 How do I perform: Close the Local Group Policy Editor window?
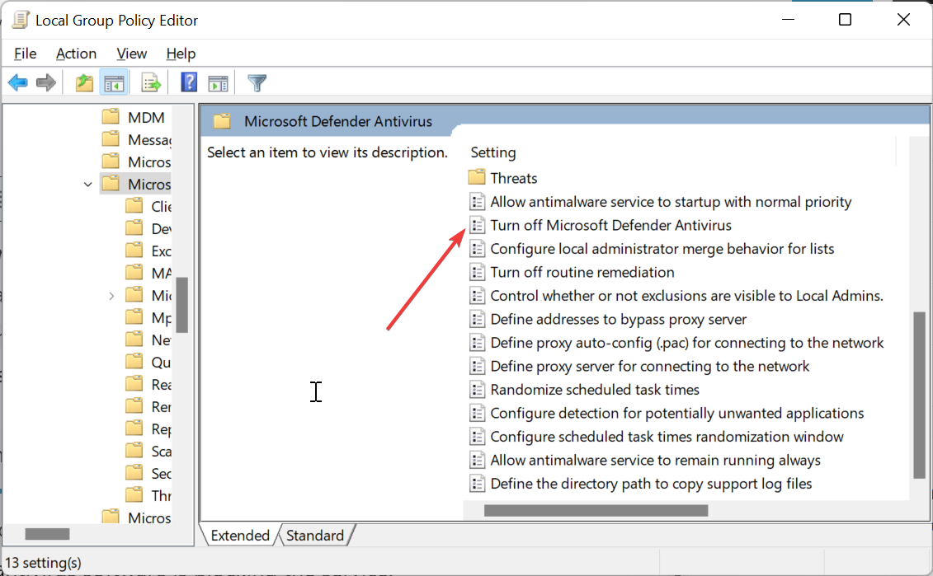[903, 20]
